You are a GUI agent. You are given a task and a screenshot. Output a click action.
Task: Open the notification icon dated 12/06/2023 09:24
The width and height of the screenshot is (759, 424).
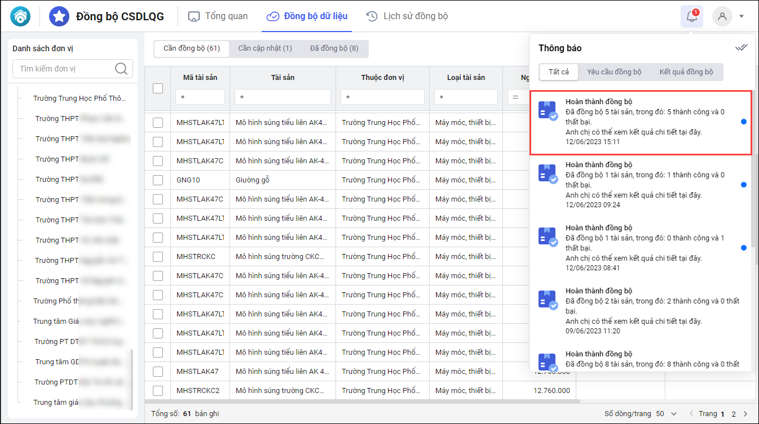[x=548, y=175]
